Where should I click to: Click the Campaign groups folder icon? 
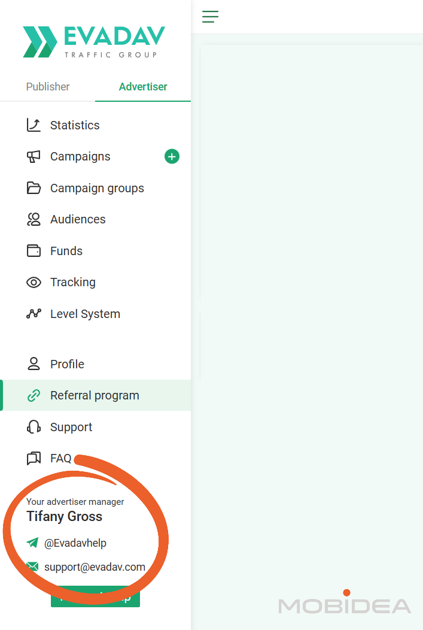(34, 188)
